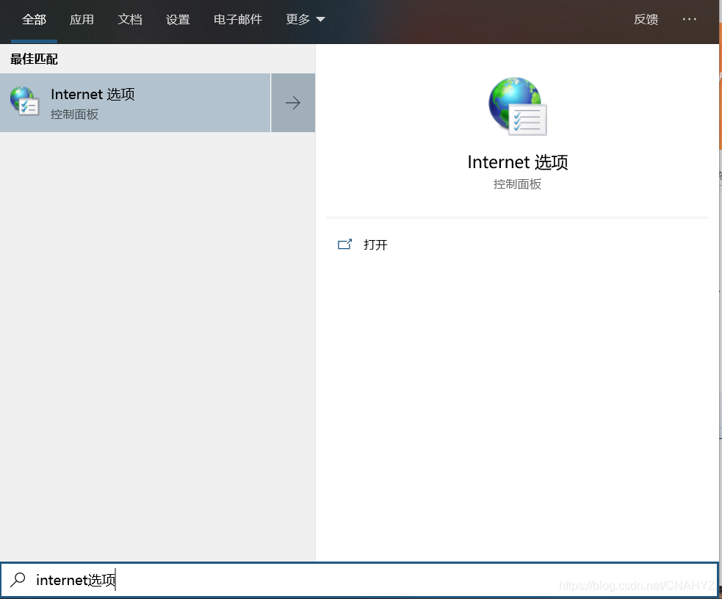722x599 pixels.
Task: Click the 最佳匹配 heading
Action: (34, 59)
